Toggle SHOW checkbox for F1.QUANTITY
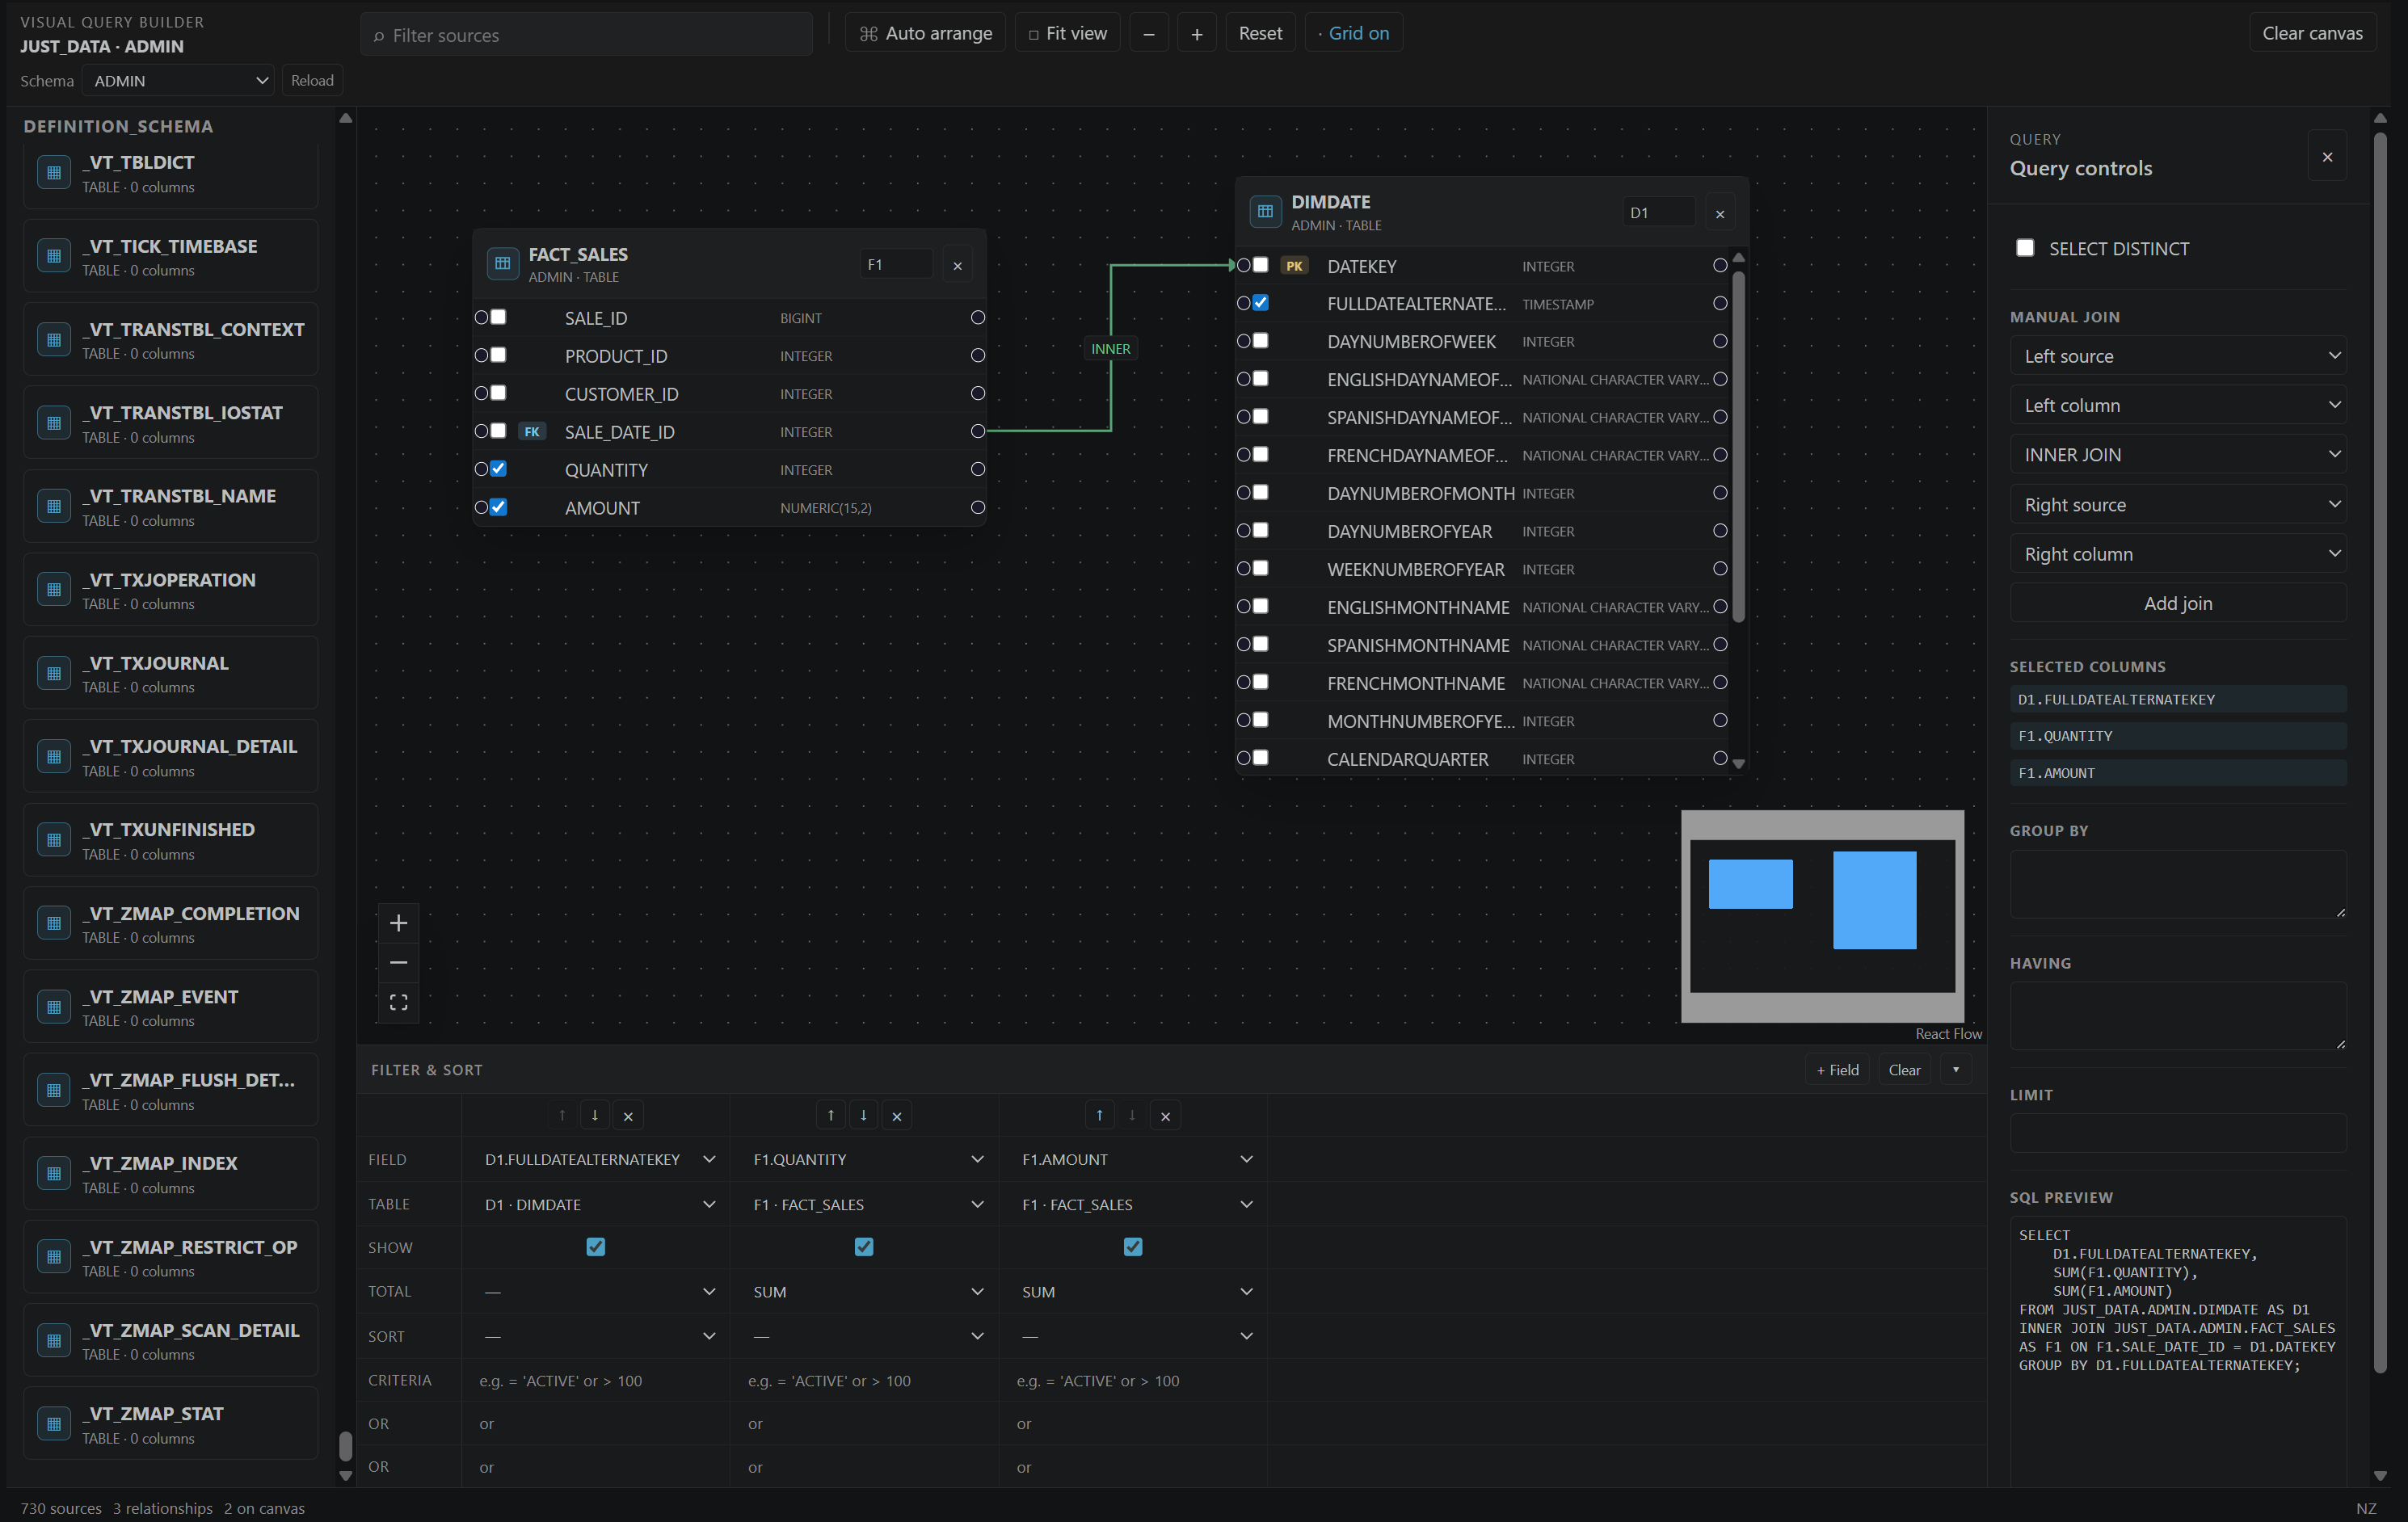2408x1522 pixels. click(864, 1247)
